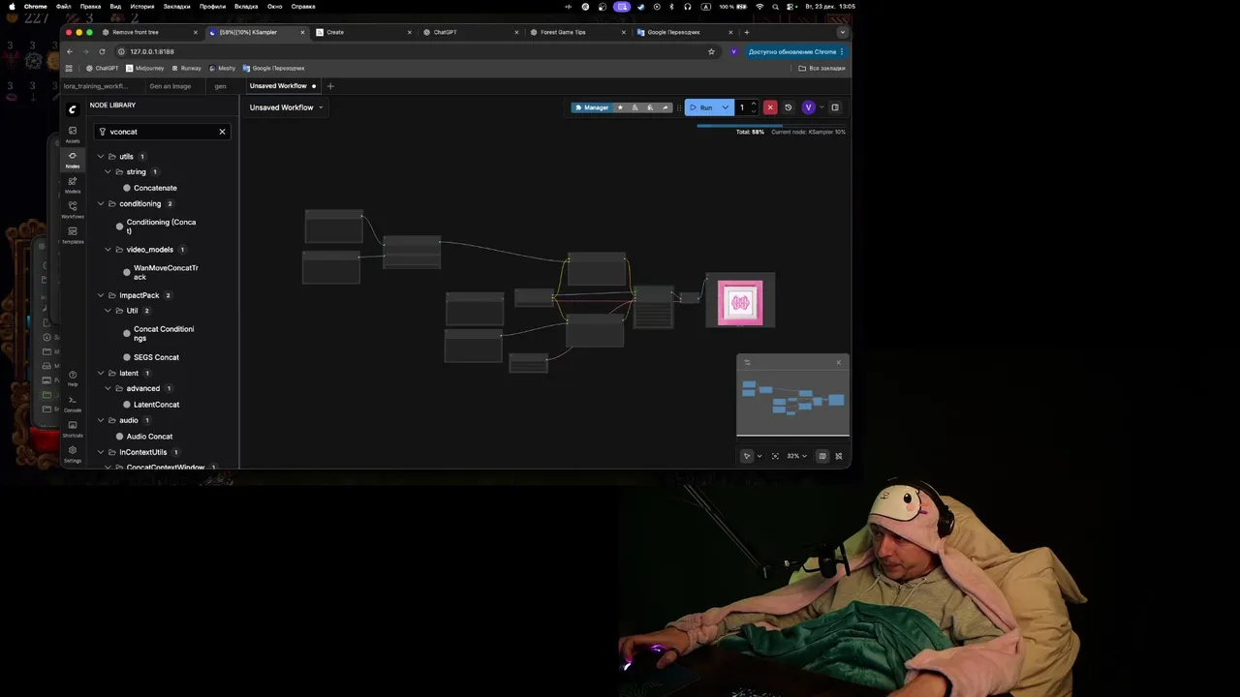This screenshot has width=1240, height=697.
Task: Fit the view to the graph
Action: [775, 456]
